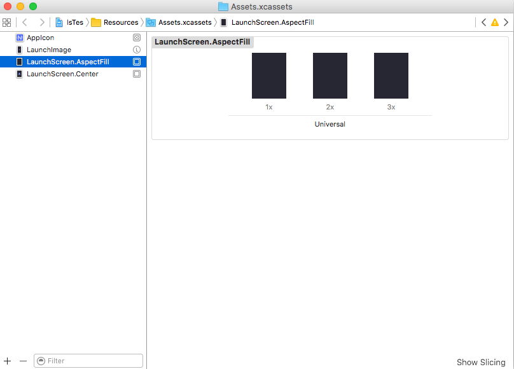
Task: Click the LaunchScreen.AspectFill set title
Action: click(202, 42)
